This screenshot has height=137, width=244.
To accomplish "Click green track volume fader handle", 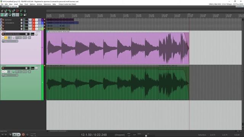I will click(26, 68).
